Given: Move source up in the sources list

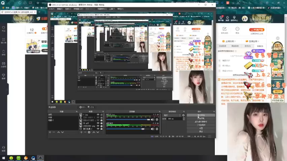Looking at the screenshot, I should pyautogui.click(x=94, y=132).
